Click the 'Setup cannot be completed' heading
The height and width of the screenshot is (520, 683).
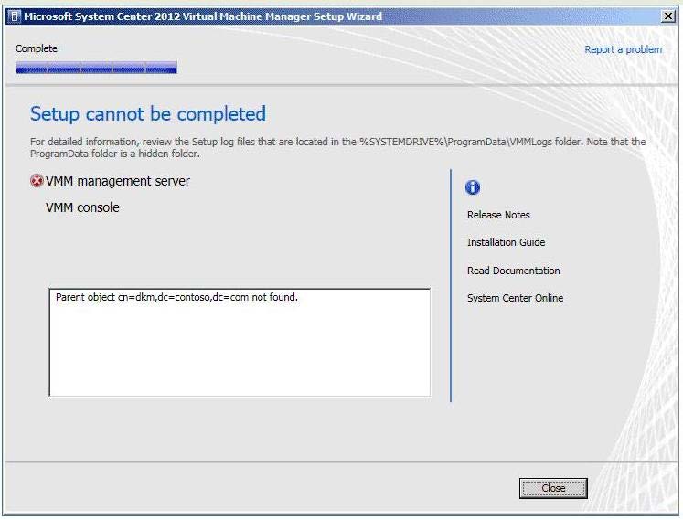coord(148,114)
